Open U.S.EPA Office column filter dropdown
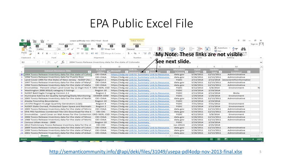The image size is (283, 159). pos(109,72)
